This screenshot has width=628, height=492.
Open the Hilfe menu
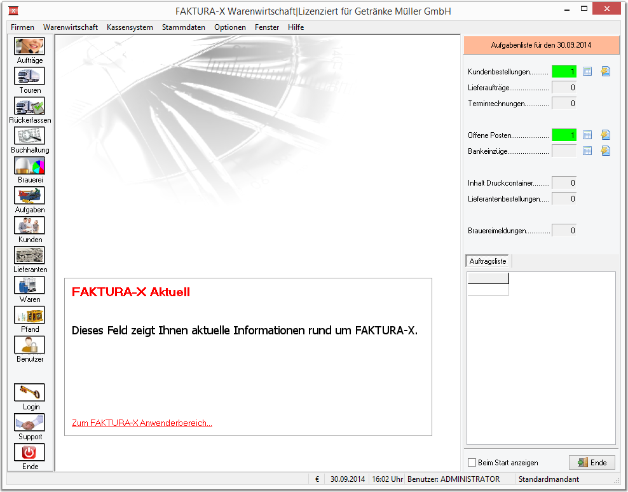coord(296,27)
